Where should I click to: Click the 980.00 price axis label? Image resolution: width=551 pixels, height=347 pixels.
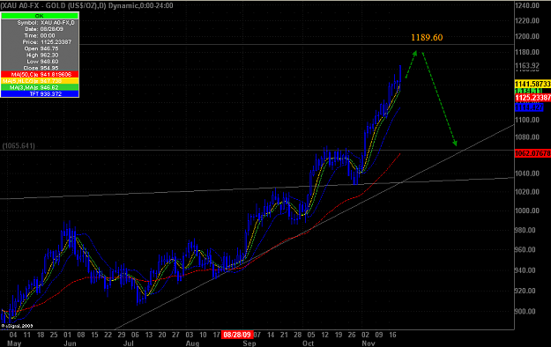point(525,231)
